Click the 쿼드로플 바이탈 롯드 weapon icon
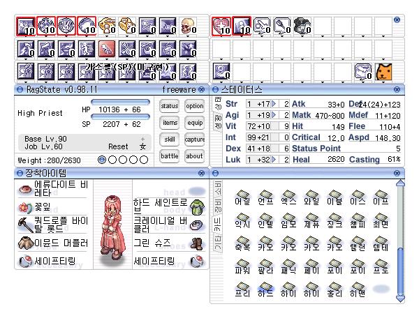The image size is (419, 318). pyautogui.click(x=24, y=225)
